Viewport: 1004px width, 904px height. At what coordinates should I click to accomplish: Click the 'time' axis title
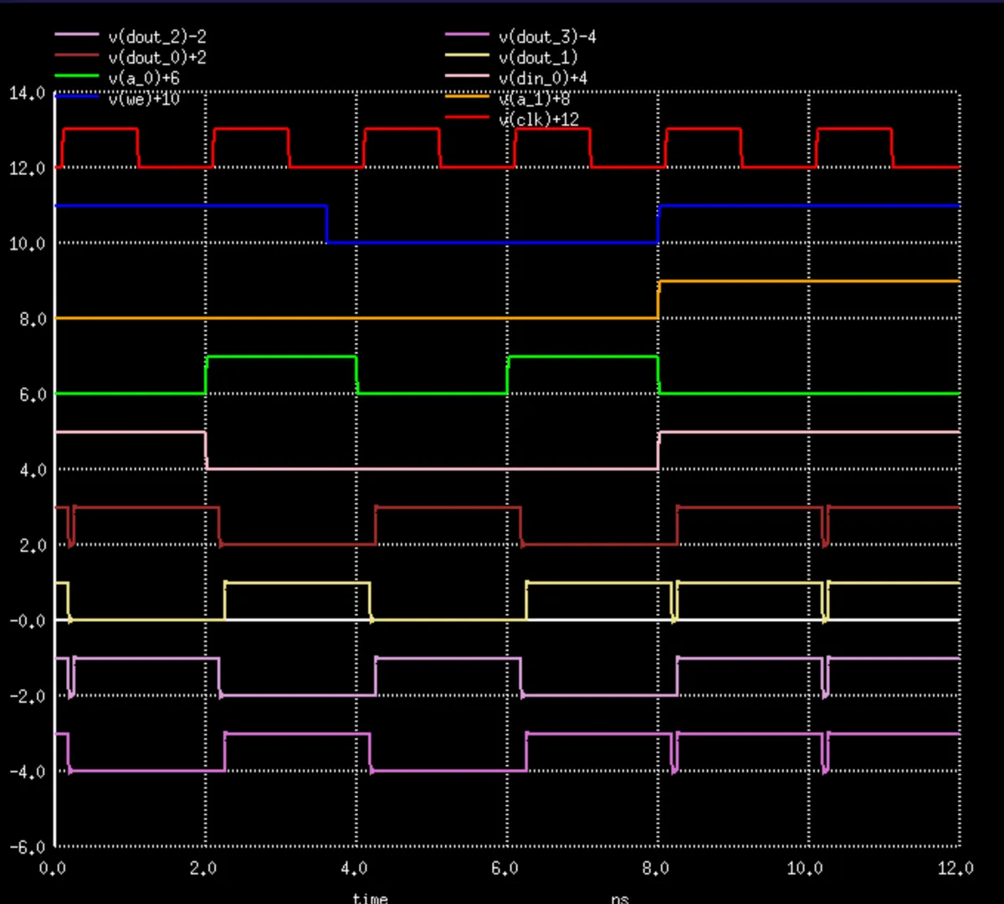[370, 897]
